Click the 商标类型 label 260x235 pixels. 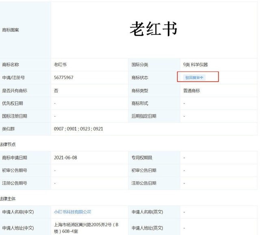[140, 91]
